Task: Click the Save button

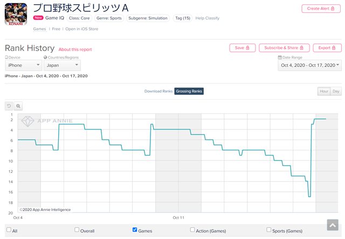Action: click(243, 48)
